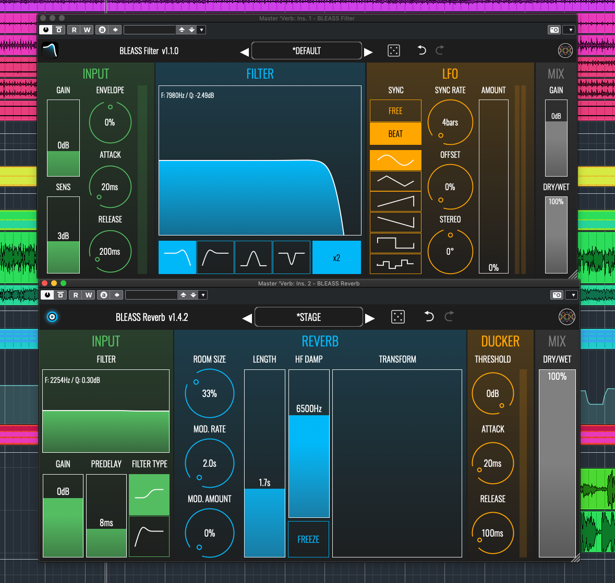Viewport: 615px width, 583px height.
Task: Go to previous preset in BLEASS Reverb
Action: (x=247, y=318)
